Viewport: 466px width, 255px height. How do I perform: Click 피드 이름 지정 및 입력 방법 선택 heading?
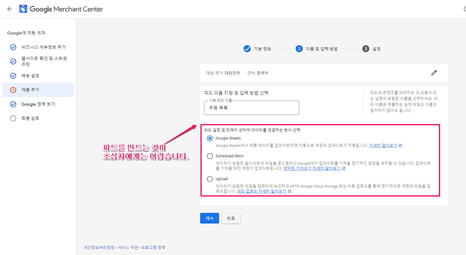tap(236, 93)
